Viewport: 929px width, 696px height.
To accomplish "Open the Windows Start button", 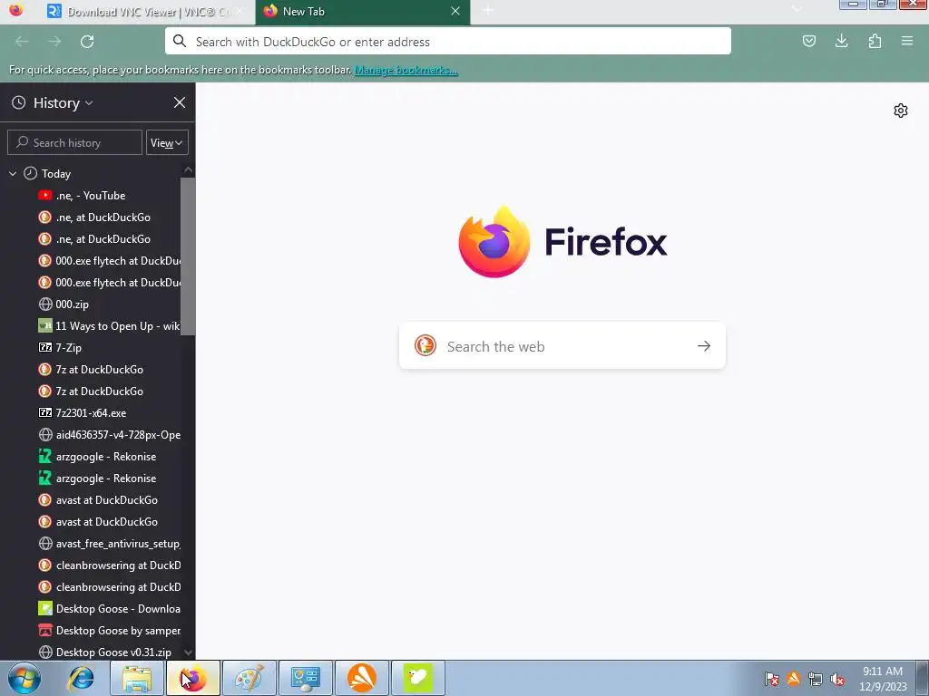I will click(24, 679).
